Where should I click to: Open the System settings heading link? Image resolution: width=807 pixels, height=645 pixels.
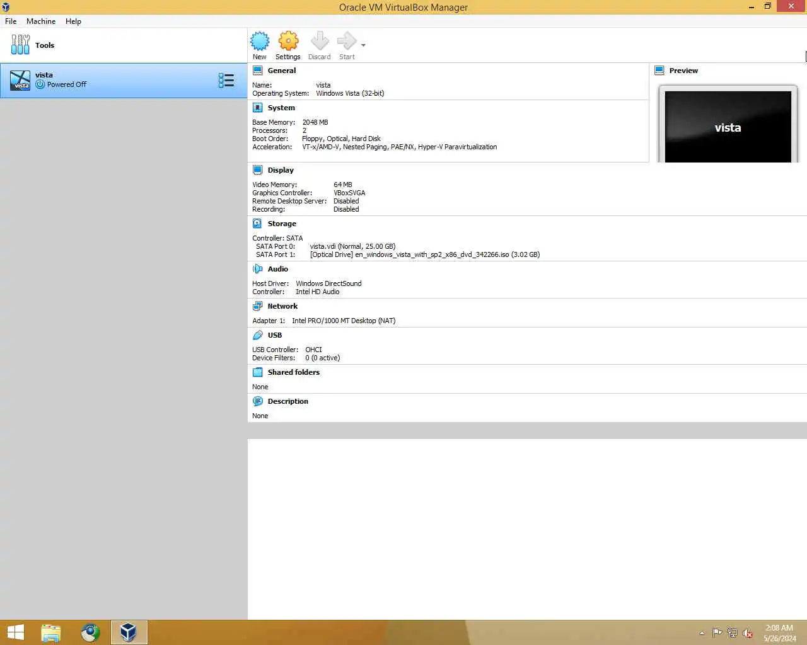coord(281,108)
